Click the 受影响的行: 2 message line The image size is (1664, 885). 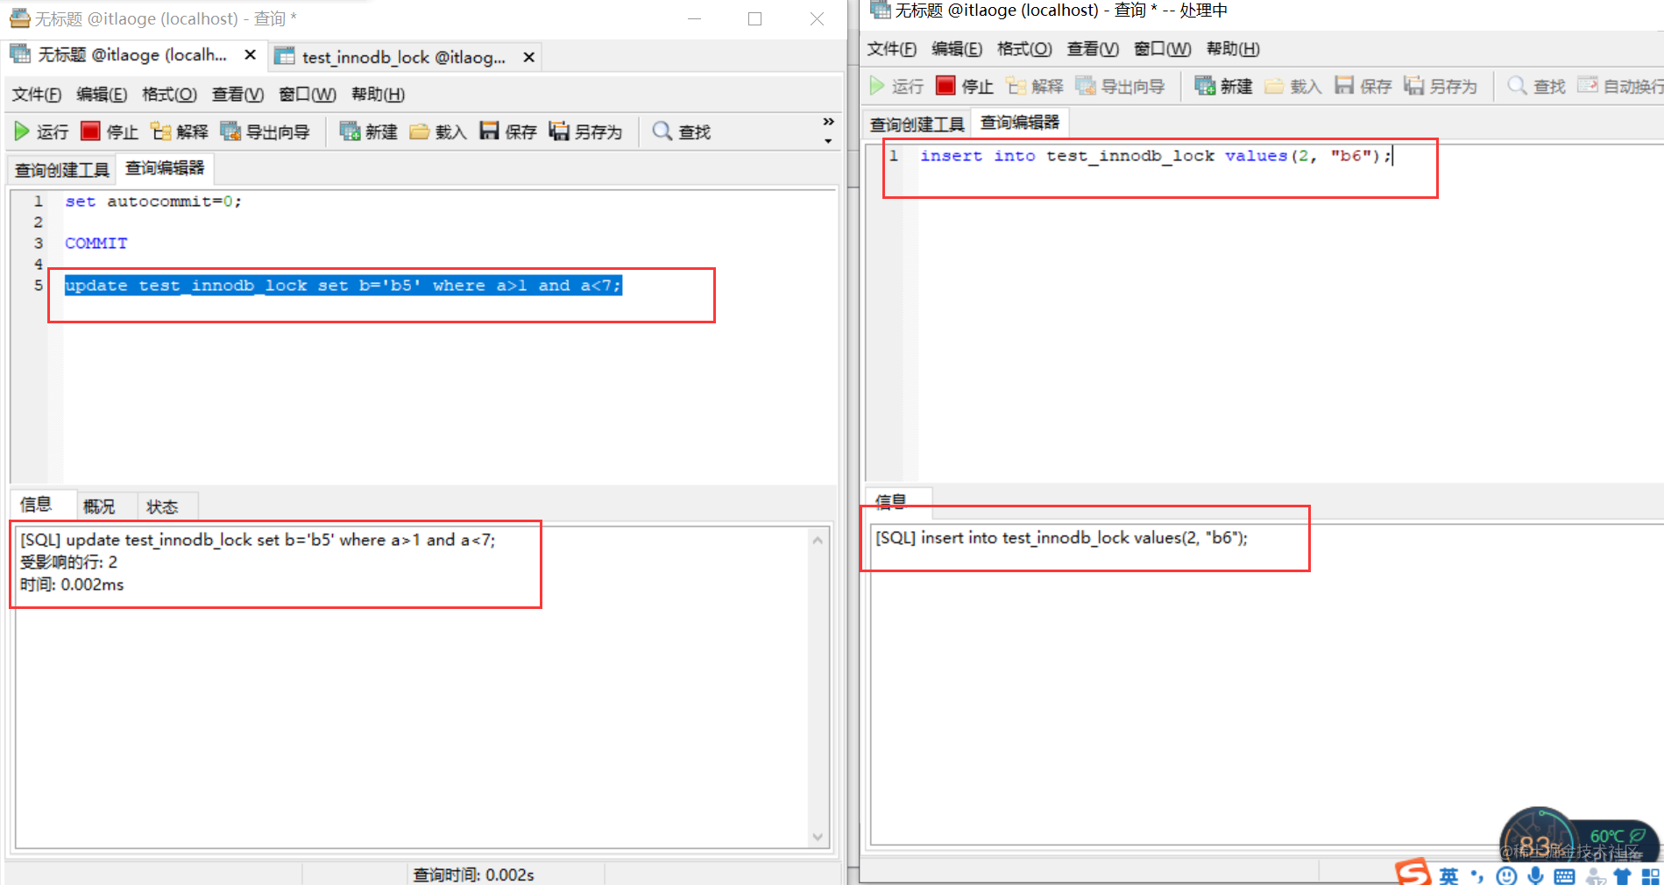[x=68, y=563]
